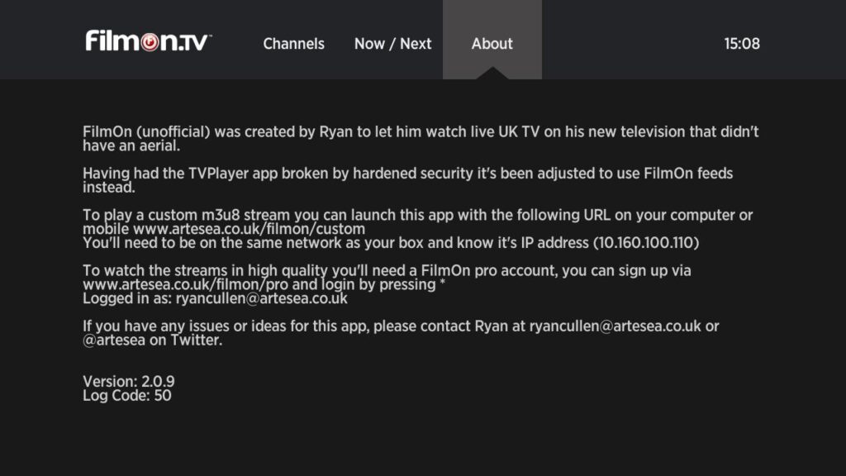Open the Channels tab
The width and height of the screenshot is (846, 476).
pyautogui.click(x=293, y=44)
